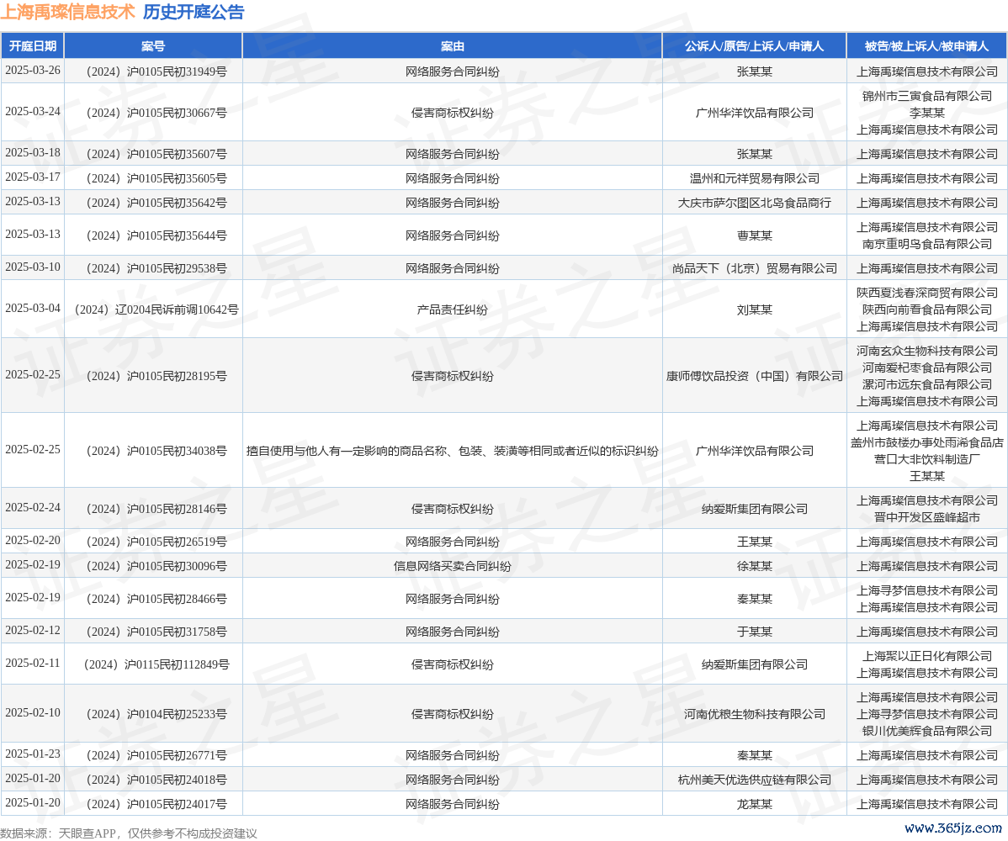Select plaintiff 大庆市萨尔图区北岛食品商行
The width and height of the screenshot is (1008, 841).
pyautogui.click(x=755, y=203)
